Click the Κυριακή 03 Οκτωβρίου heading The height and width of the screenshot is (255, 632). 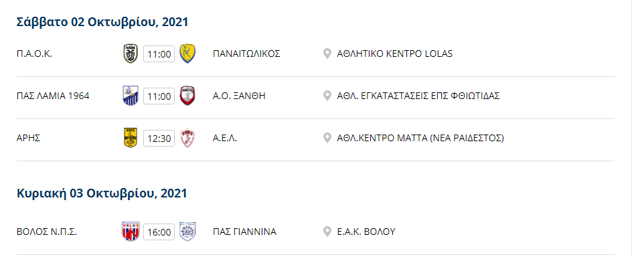click(102, 193)
